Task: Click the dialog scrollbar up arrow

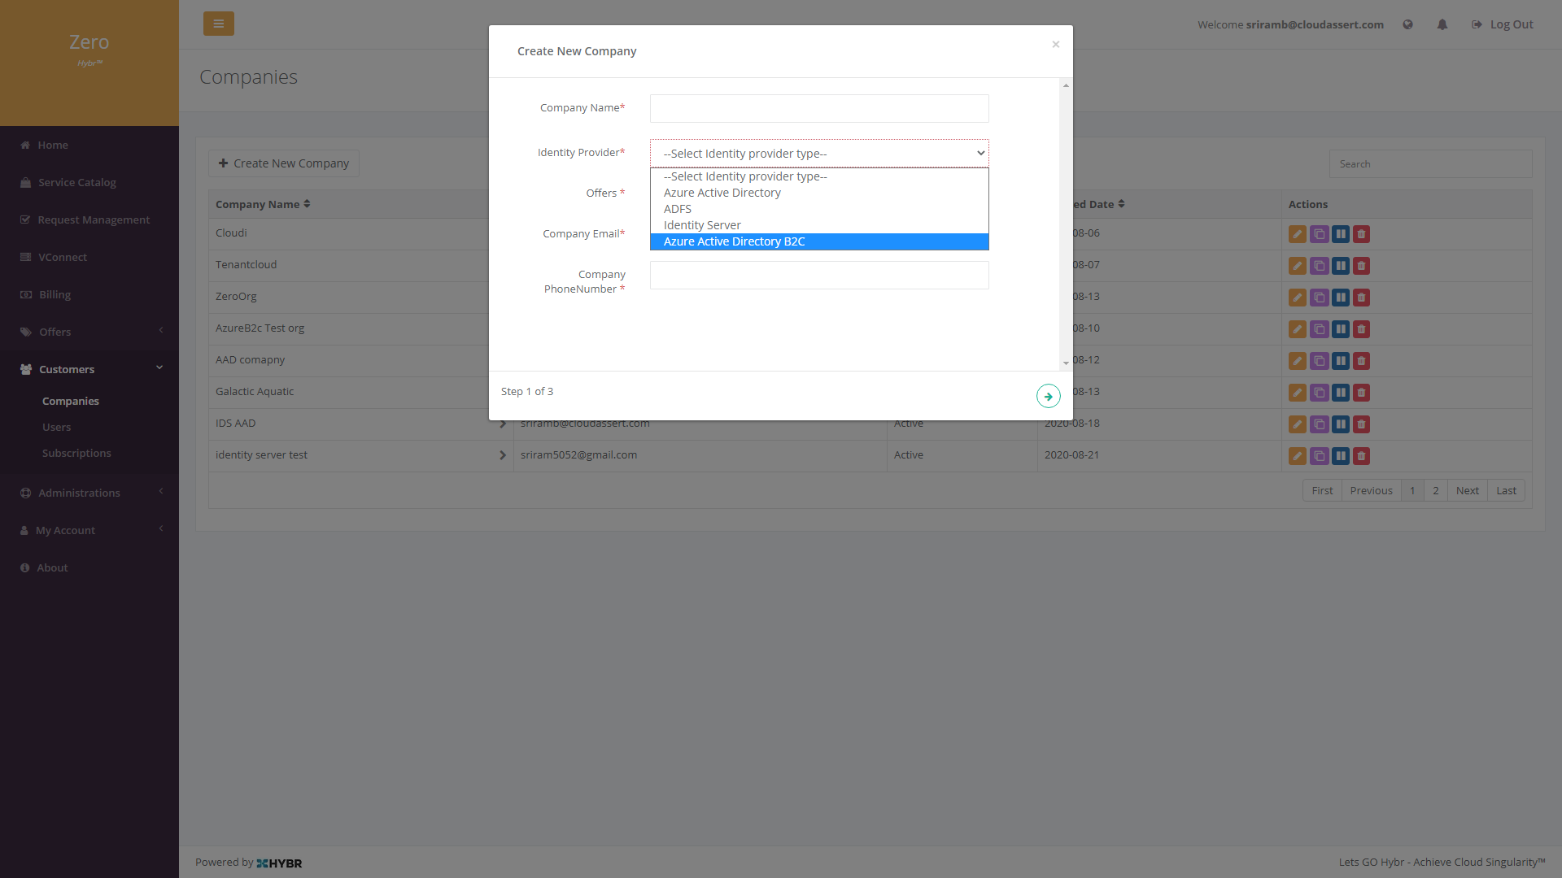Action: click(x=1066, y=85)
